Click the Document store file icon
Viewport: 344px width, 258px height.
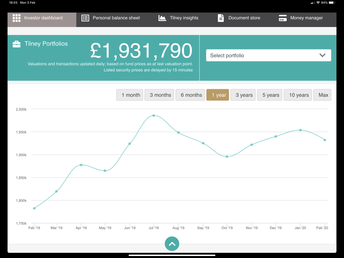click(x=221, y=18)
